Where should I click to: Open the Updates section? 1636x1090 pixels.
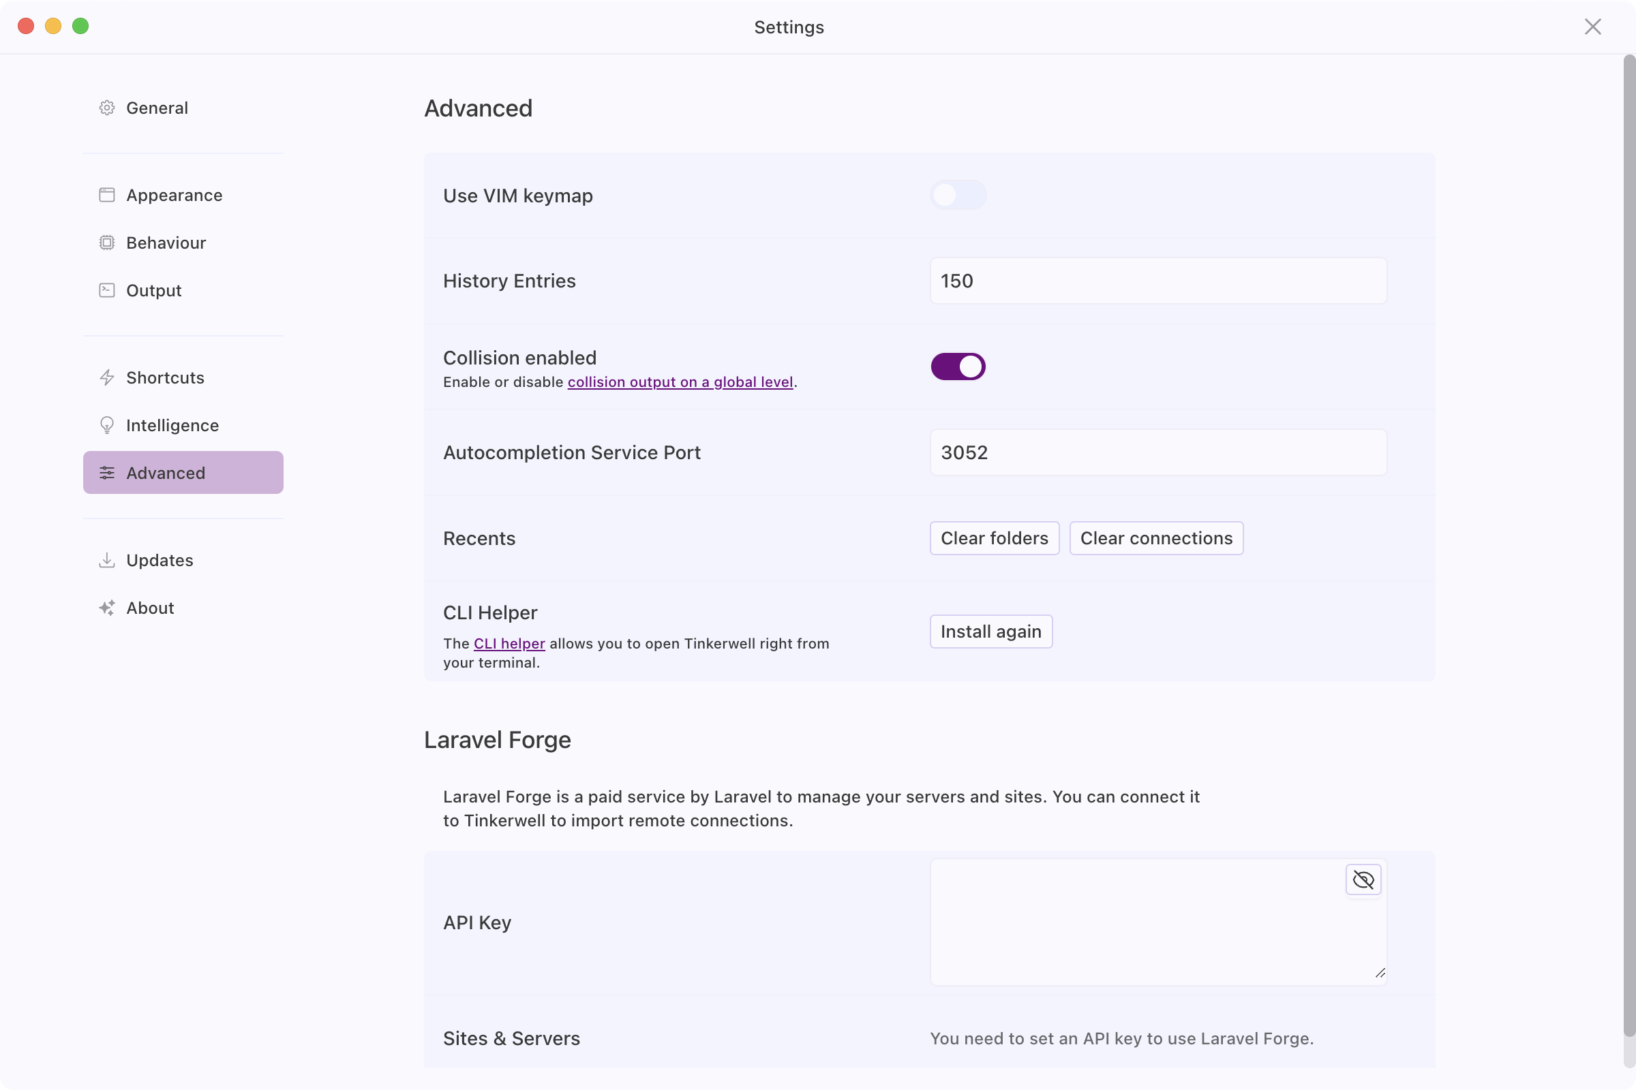(183, 559)
